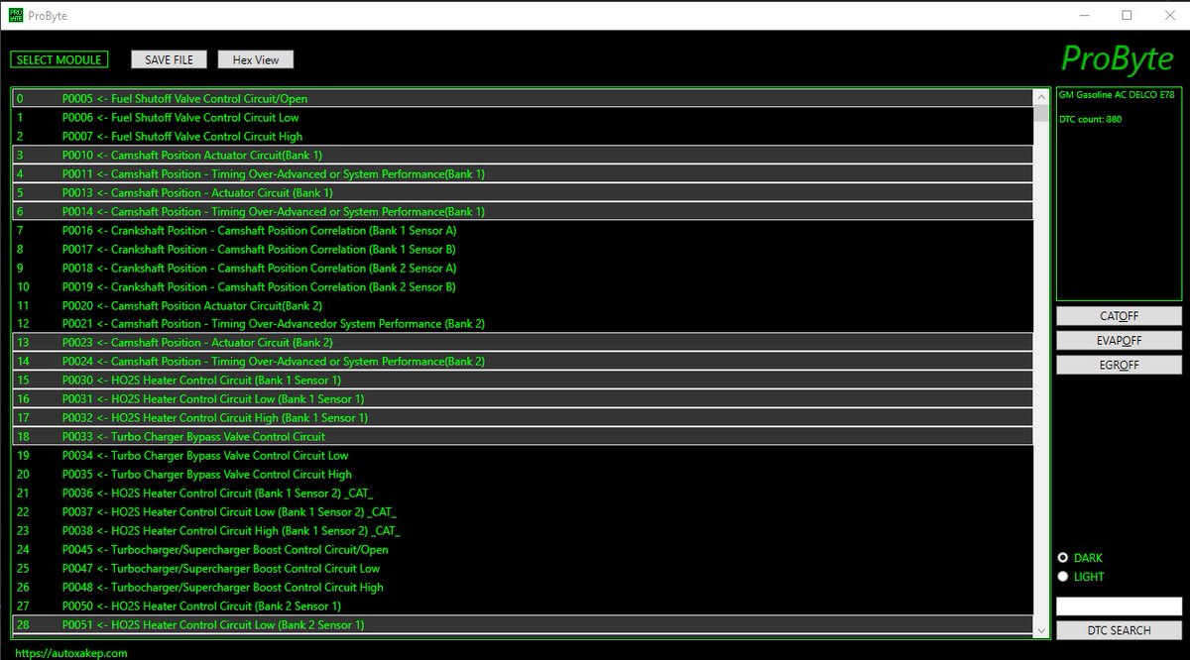Select row P0007 Fuel Shutoff Valve Circuit High
This screenshot has height=660, width=1190.
pyautogui.click(x=523, y=137)
